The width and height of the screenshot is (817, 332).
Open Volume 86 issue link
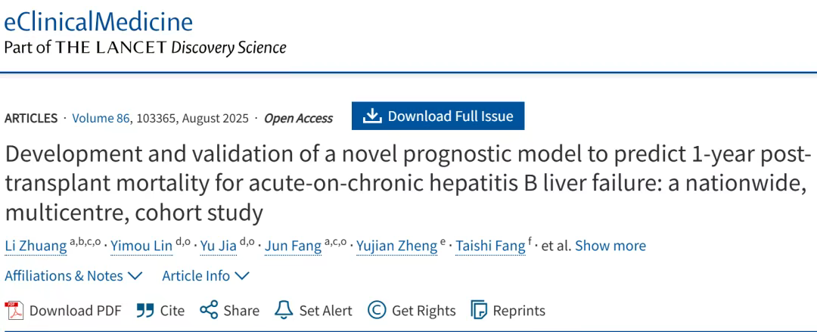pos(101,118)
